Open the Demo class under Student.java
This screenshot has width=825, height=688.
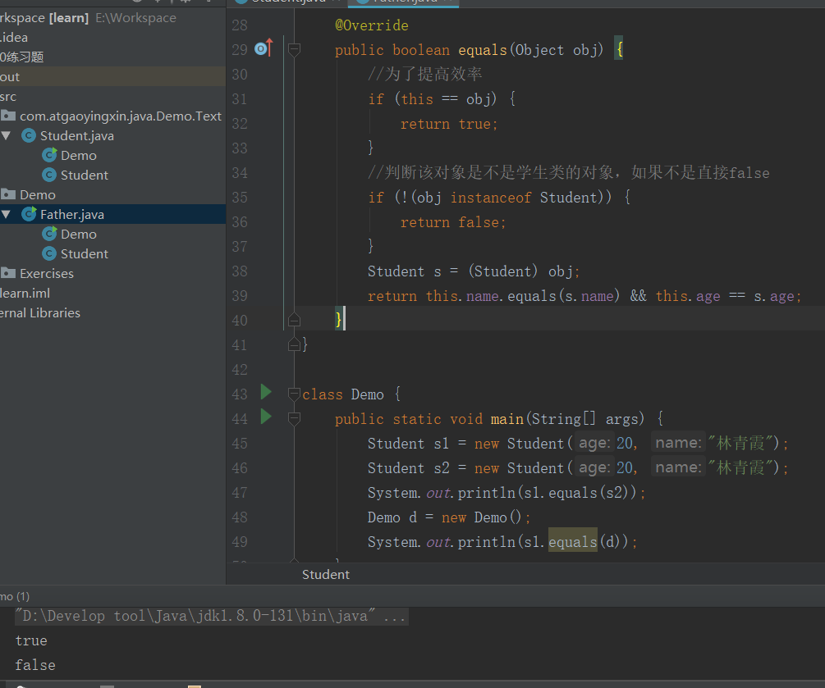(79, 156)
